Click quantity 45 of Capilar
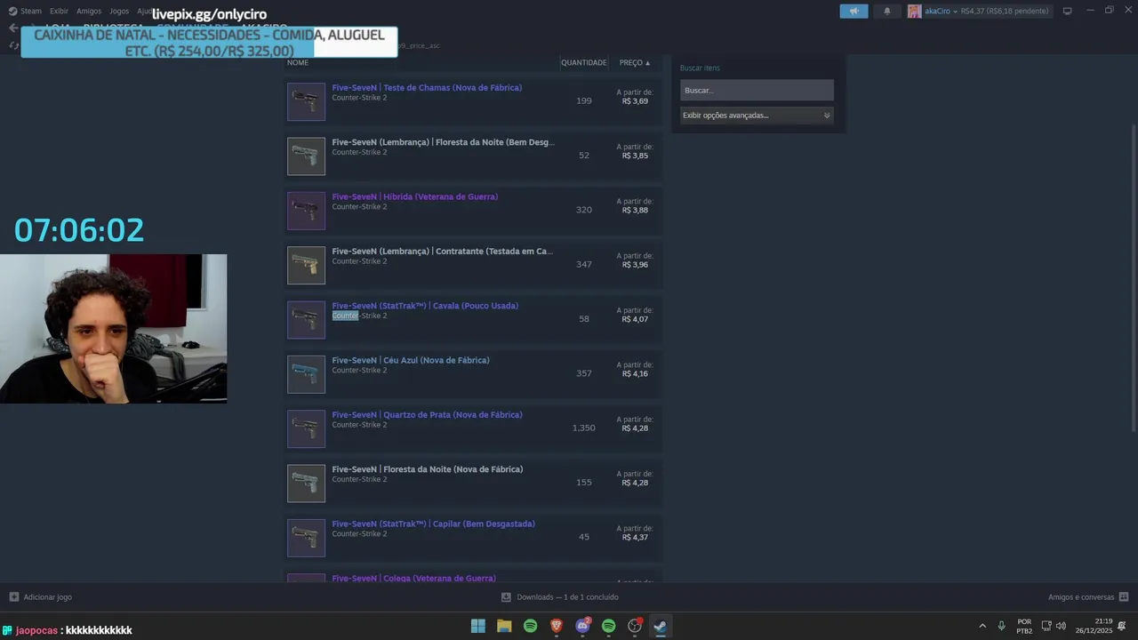Viewport: 1138px width, 640px height. pyautogui.click(x=584, y=537)
